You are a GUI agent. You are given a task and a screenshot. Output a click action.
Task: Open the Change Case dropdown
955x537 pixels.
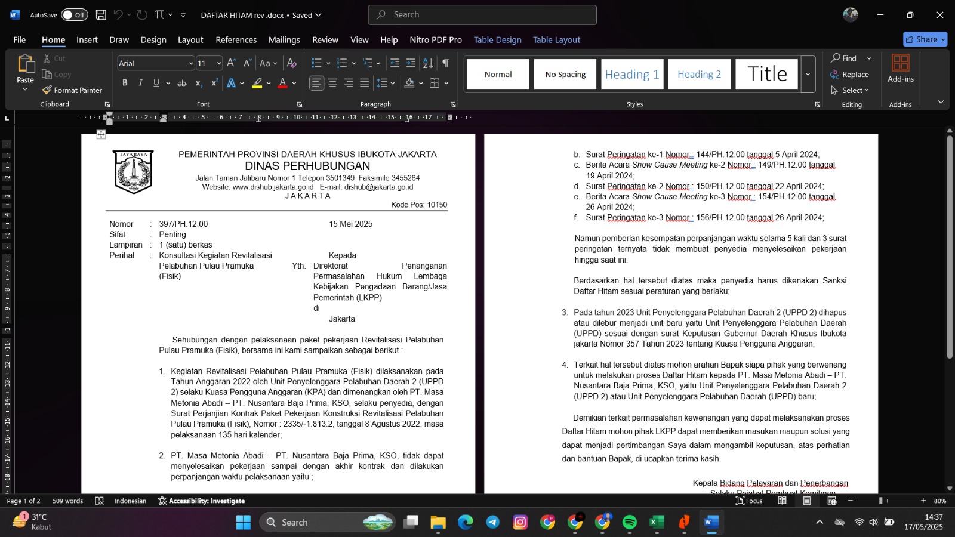[x=268, y=63]
